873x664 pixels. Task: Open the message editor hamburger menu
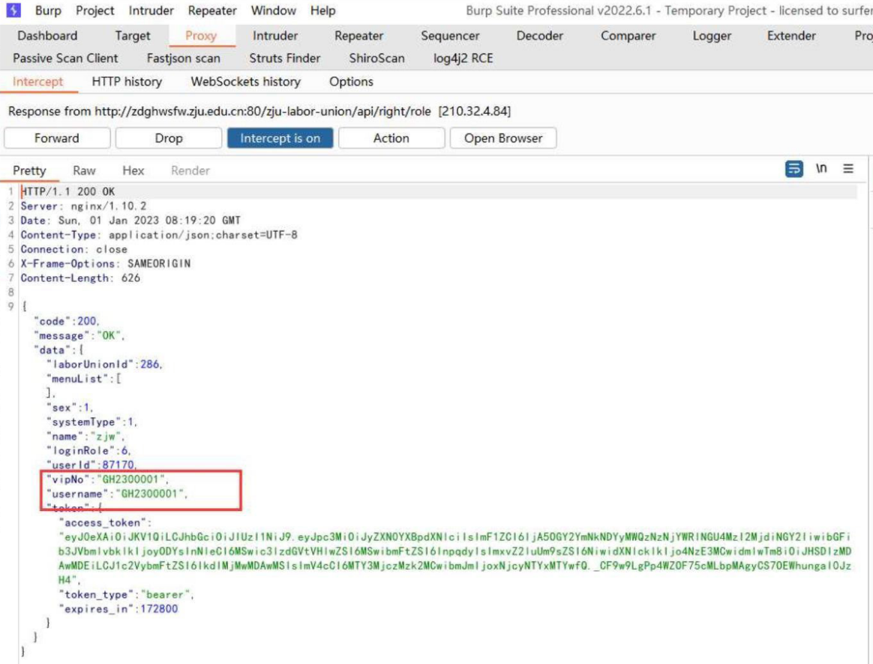point(848,170)
